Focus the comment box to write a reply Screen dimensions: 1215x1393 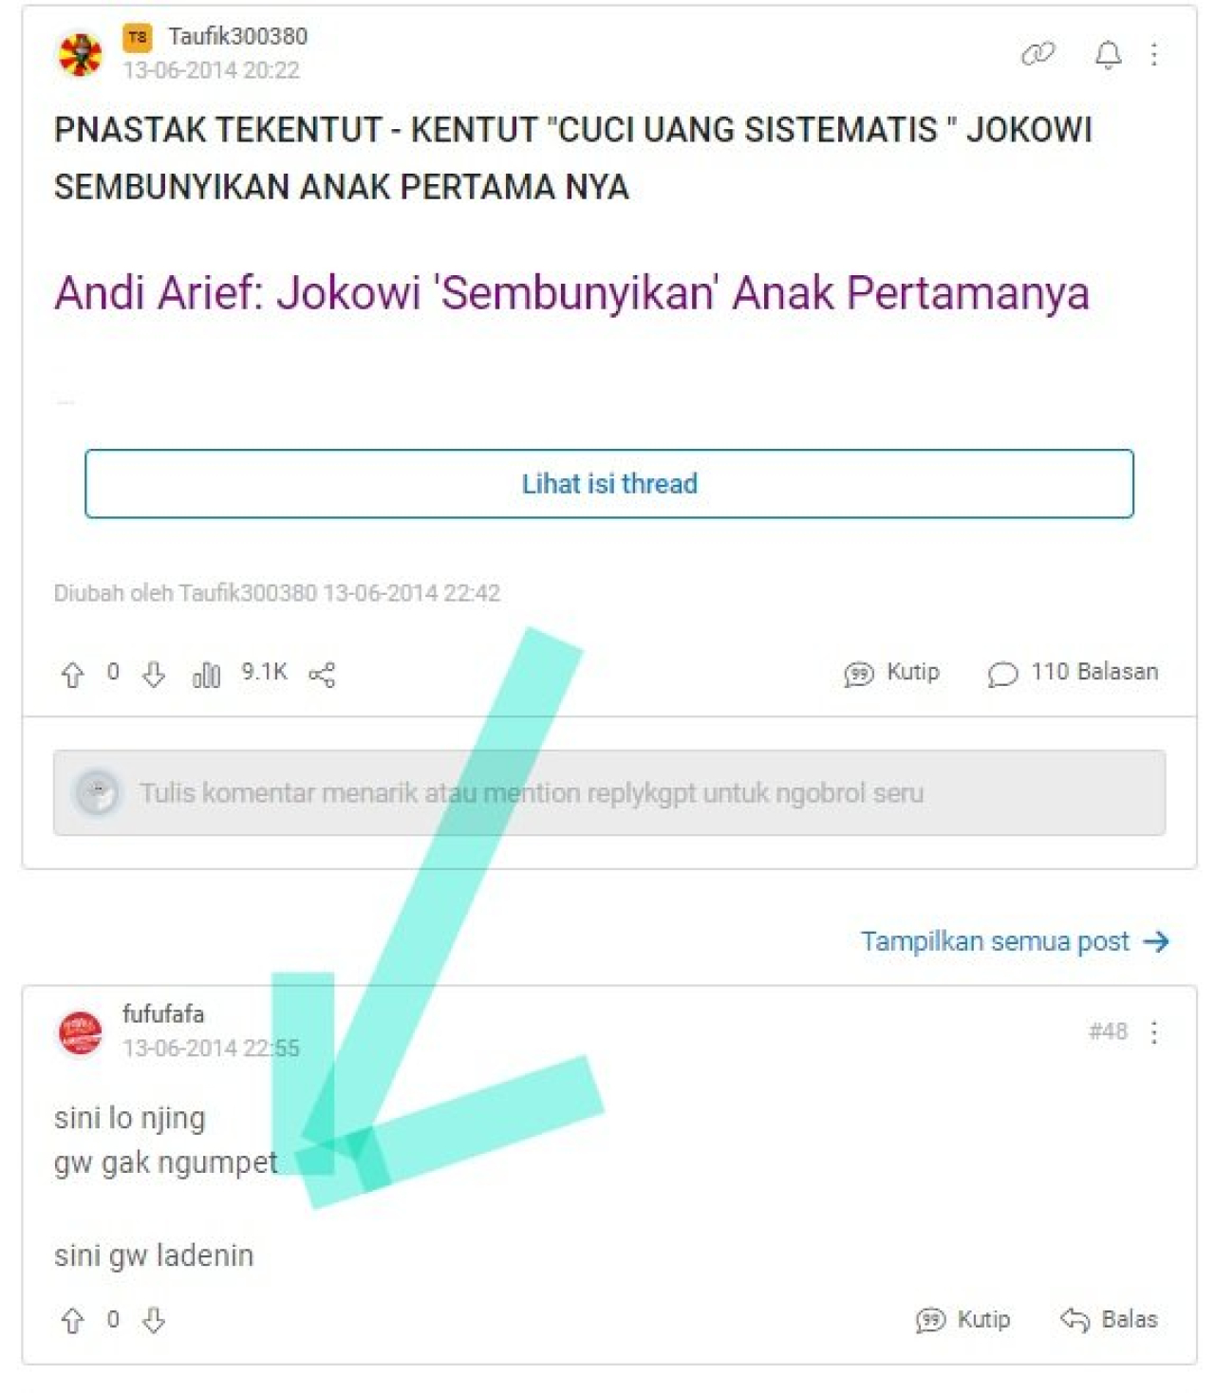(x=609, y=793)
